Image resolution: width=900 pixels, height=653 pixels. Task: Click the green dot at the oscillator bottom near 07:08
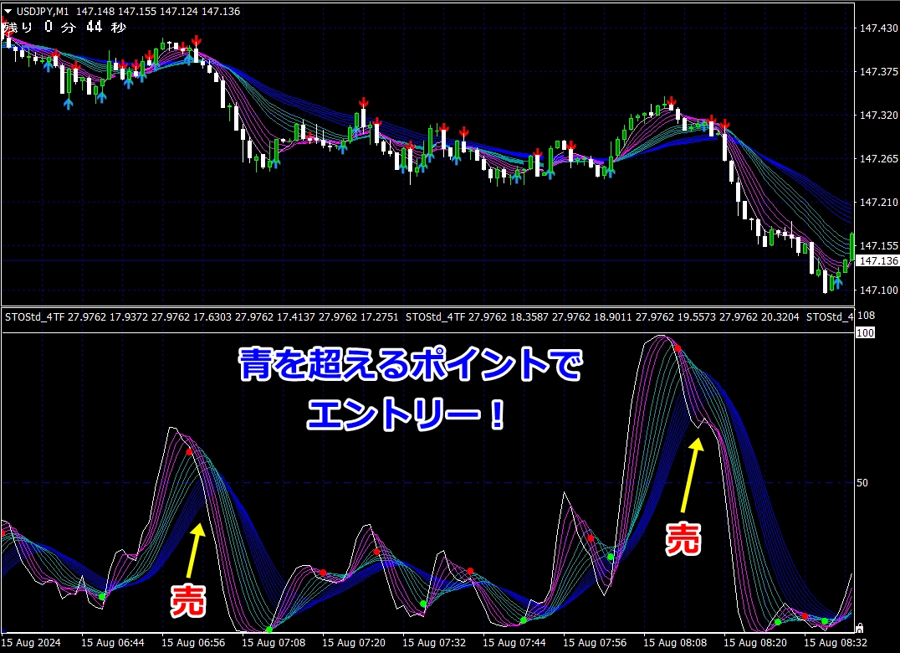pos(268,630)
